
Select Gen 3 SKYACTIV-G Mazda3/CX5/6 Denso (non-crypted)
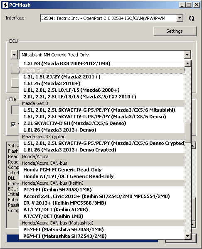[102, 117]
